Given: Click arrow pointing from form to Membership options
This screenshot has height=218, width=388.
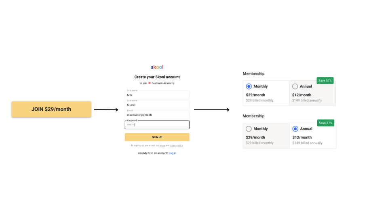Looking at the screenshot, I should 211,110.
